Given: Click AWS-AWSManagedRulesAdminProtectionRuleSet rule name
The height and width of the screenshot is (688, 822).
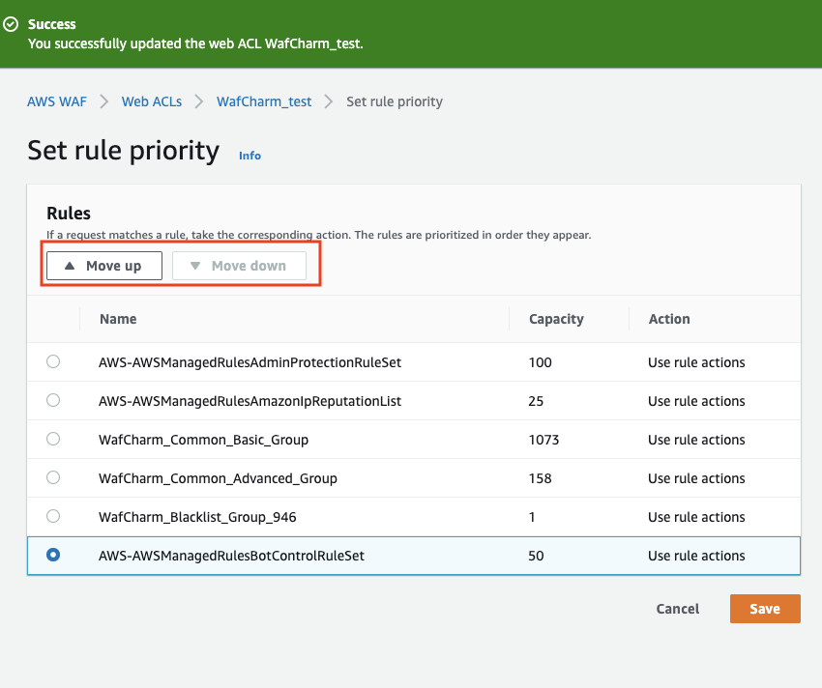Looking at the screenshot, I should pyautogui.click(x=250, y=362).
